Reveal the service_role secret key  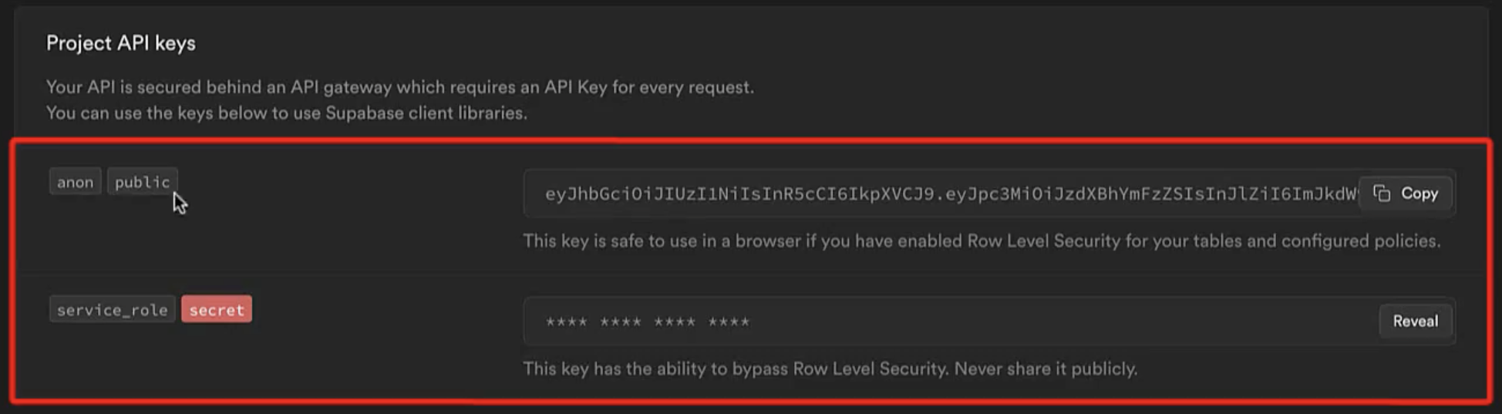tap(1416, 321)
